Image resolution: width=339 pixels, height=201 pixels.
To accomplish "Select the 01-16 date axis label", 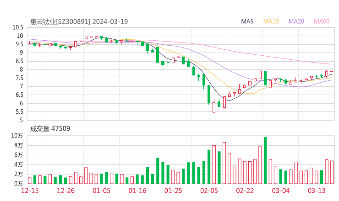I will click(137, 190).
